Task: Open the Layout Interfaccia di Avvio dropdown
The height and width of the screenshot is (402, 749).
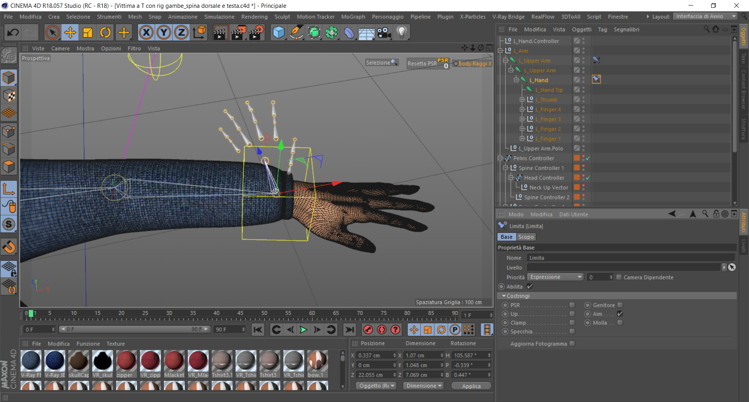Action: tap(705, 16)
